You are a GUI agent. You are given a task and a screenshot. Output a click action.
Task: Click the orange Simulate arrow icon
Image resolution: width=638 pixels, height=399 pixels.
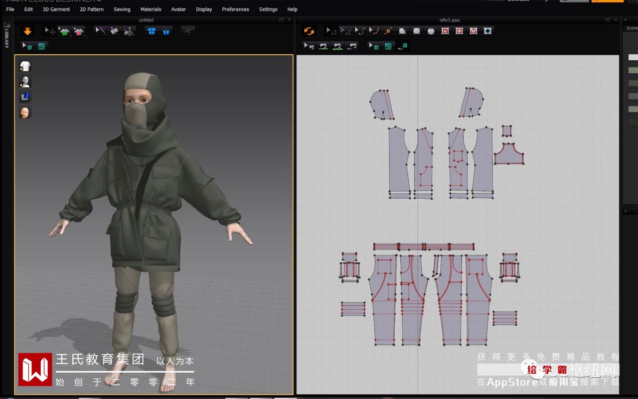point(27,31)
